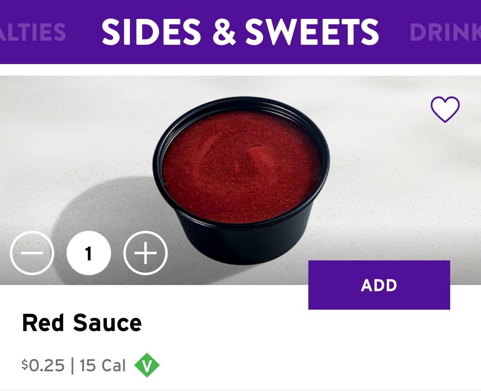This screenshot has height=391, width=481.
Task: Remove one Red Sauce using minus
Action: [x=32, y=253]
